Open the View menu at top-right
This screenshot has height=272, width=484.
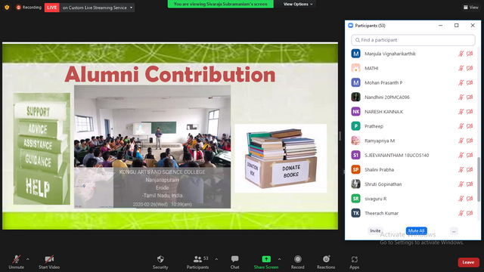pyautogui.click(x=470, y=7)
